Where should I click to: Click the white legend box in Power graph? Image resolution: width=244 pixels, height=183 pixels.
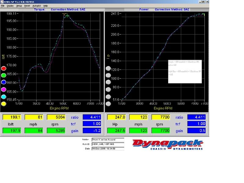(x=185, y=72)
